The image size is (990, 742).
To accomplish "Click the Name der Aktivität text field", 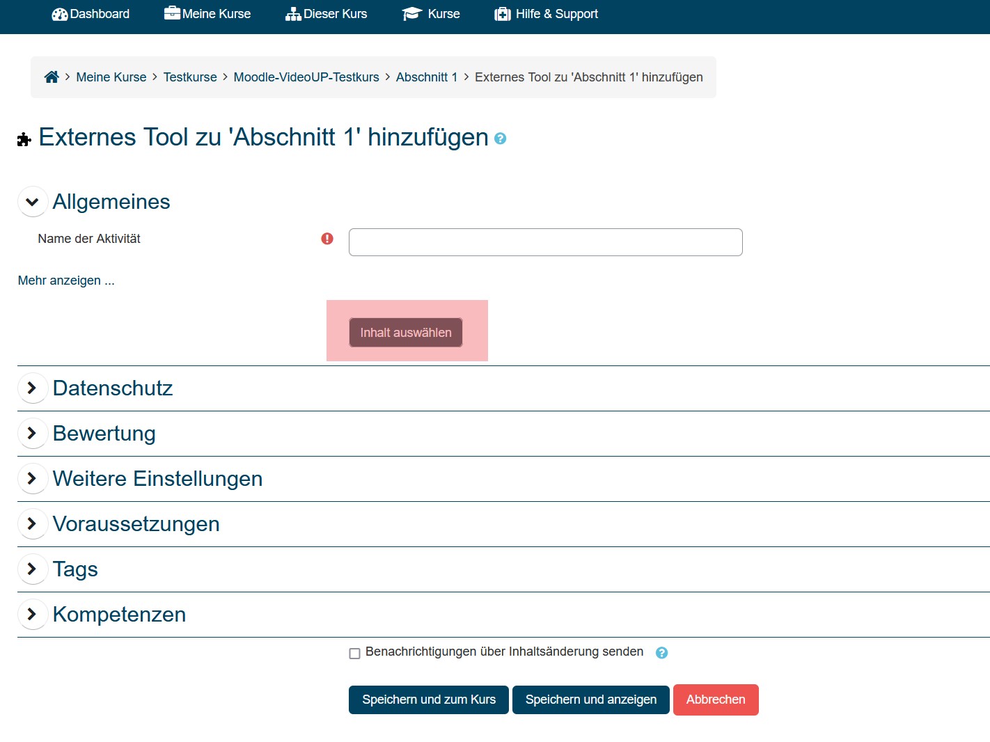I will coord(545,242).
